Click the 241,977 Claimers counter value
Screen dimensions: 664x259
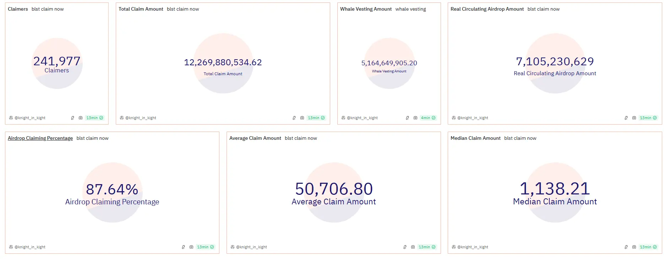[57, 61]
